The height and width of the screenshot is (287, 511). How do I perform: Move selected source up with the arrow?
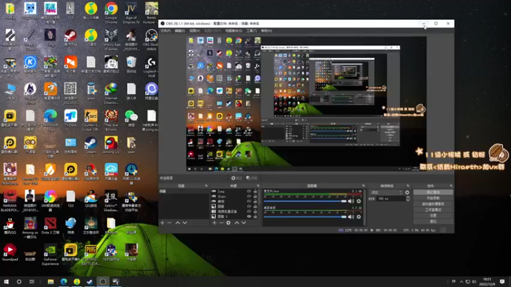[237, 223]
